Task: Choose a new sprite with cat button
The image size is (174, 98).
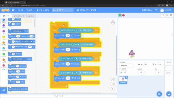Action: [x=159, y=94]
